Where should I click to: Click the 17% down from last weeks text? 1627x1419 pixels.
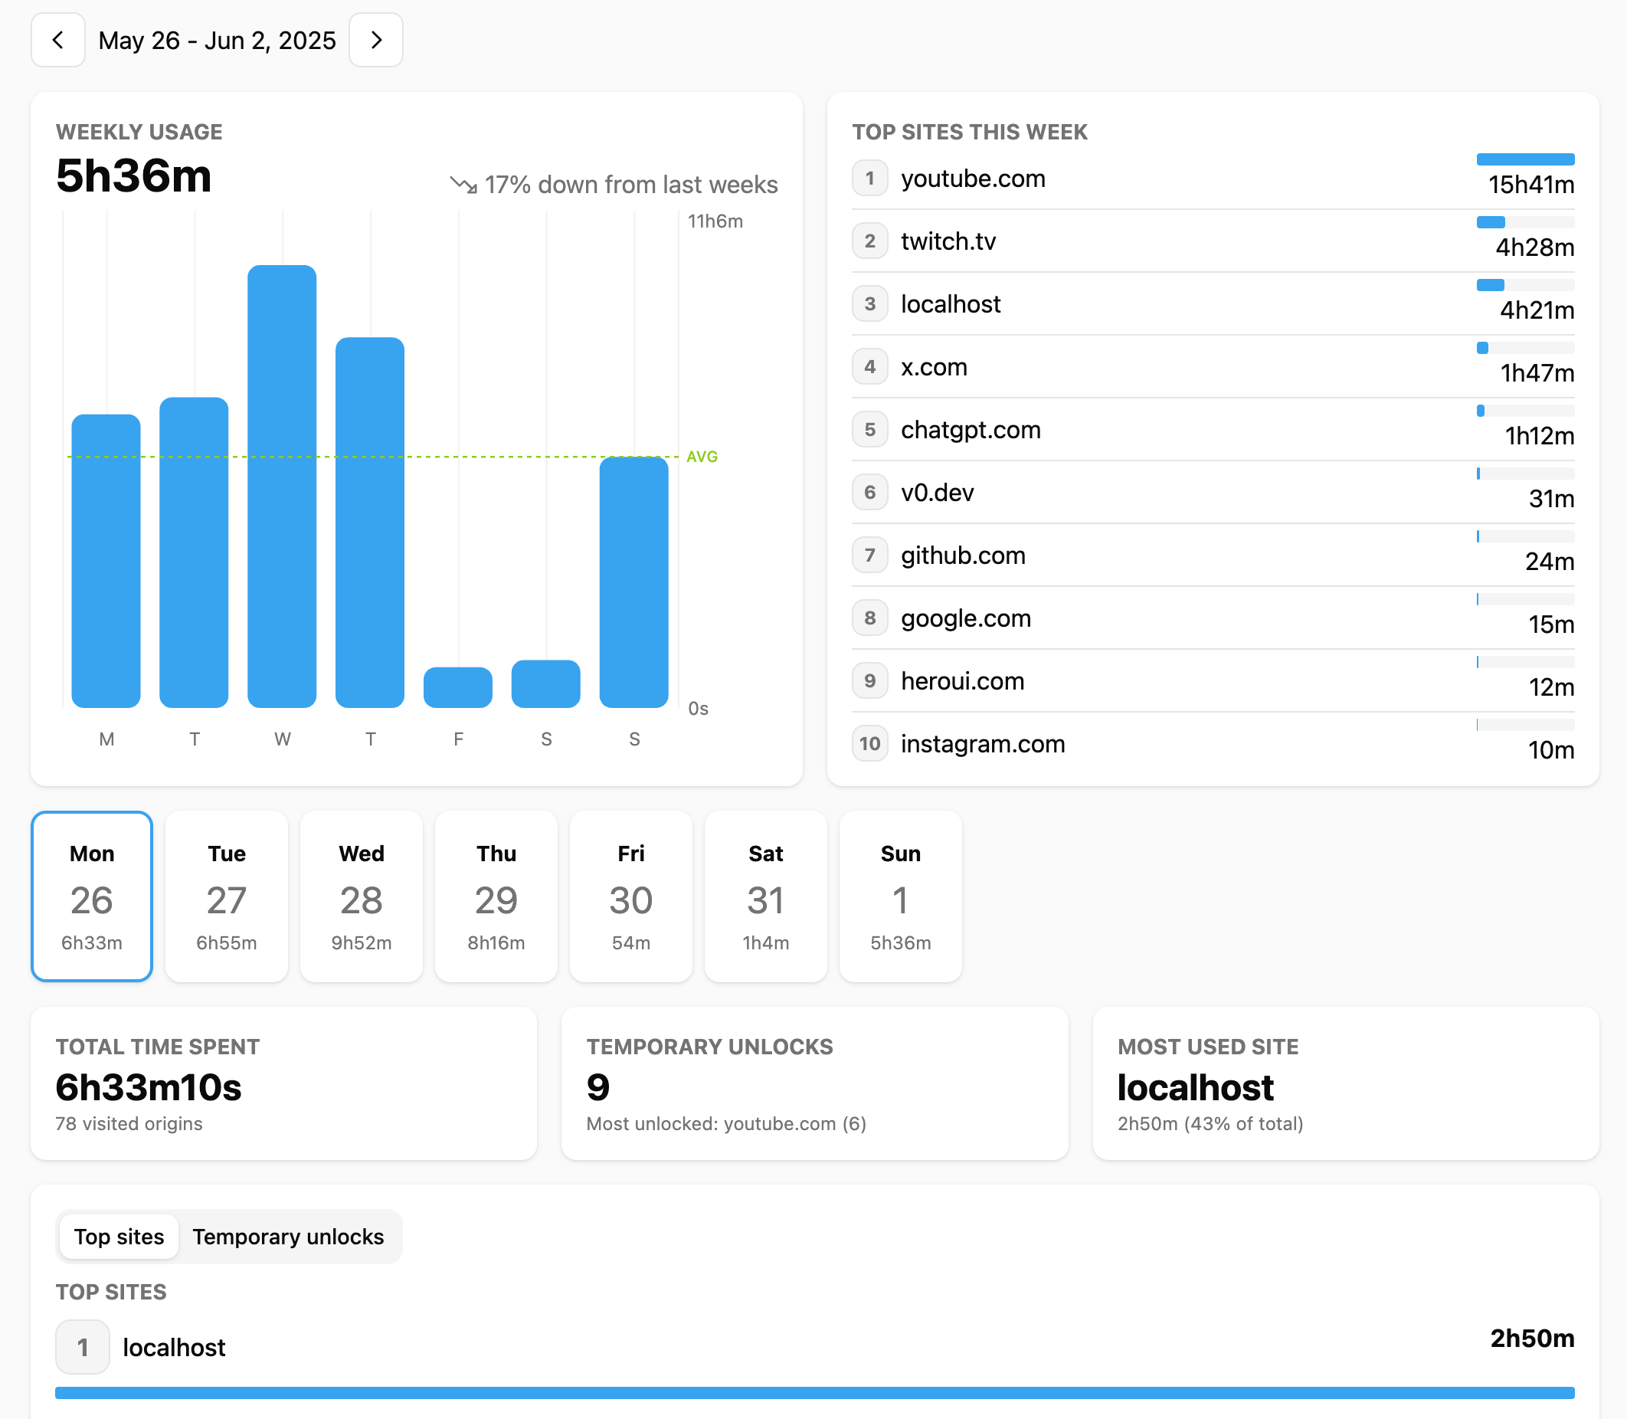pyautogui.click(x=631, y=185)
